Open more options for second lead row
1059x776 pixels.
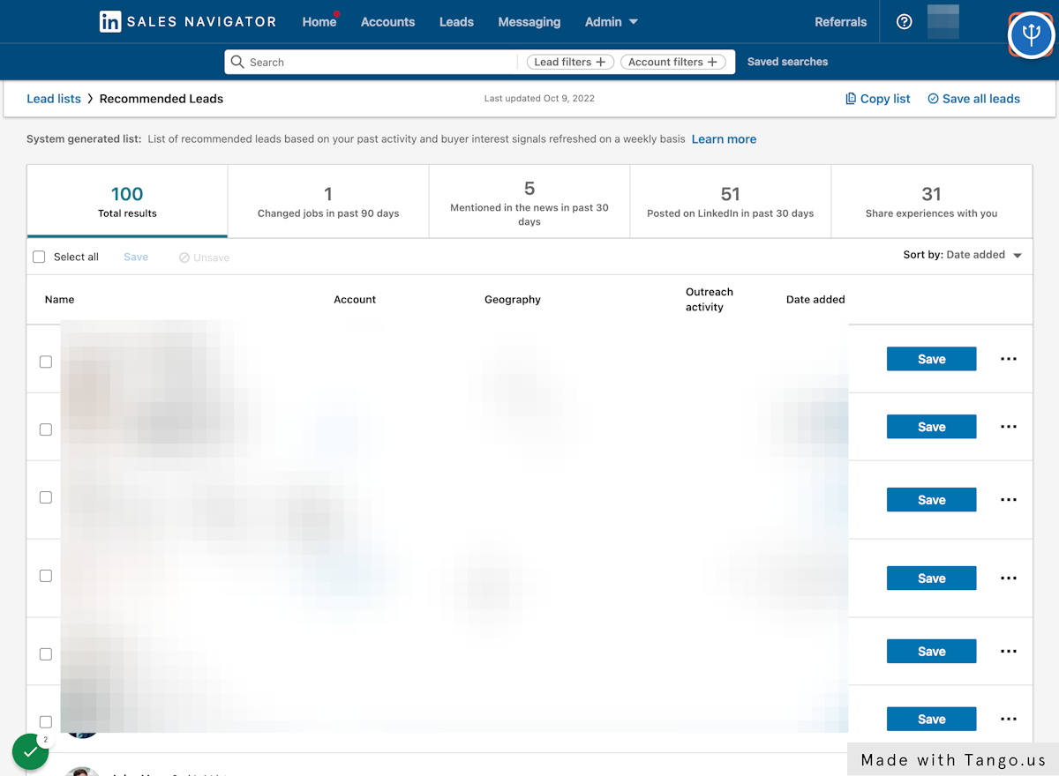[1009, 427]
